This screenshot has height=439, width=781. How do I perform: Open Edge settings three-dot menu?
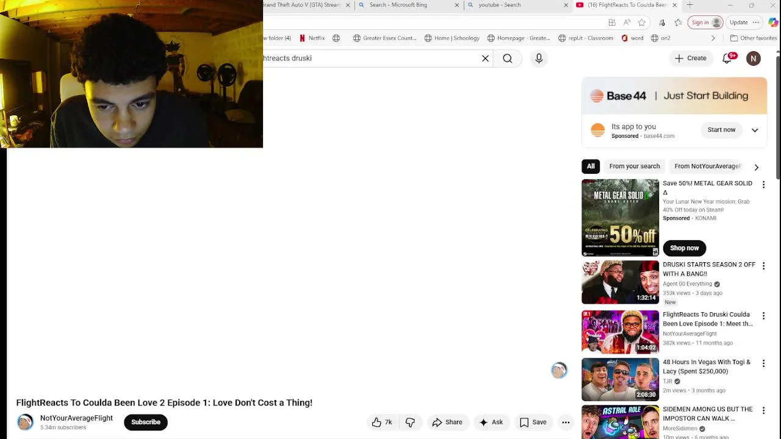[x=756, y=23]
